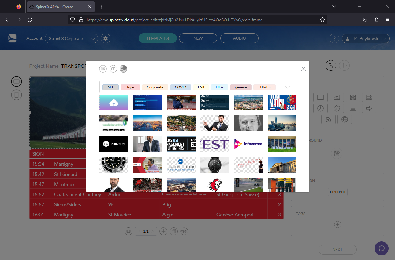Toggle the ALL tag filter

click(110, 87)
